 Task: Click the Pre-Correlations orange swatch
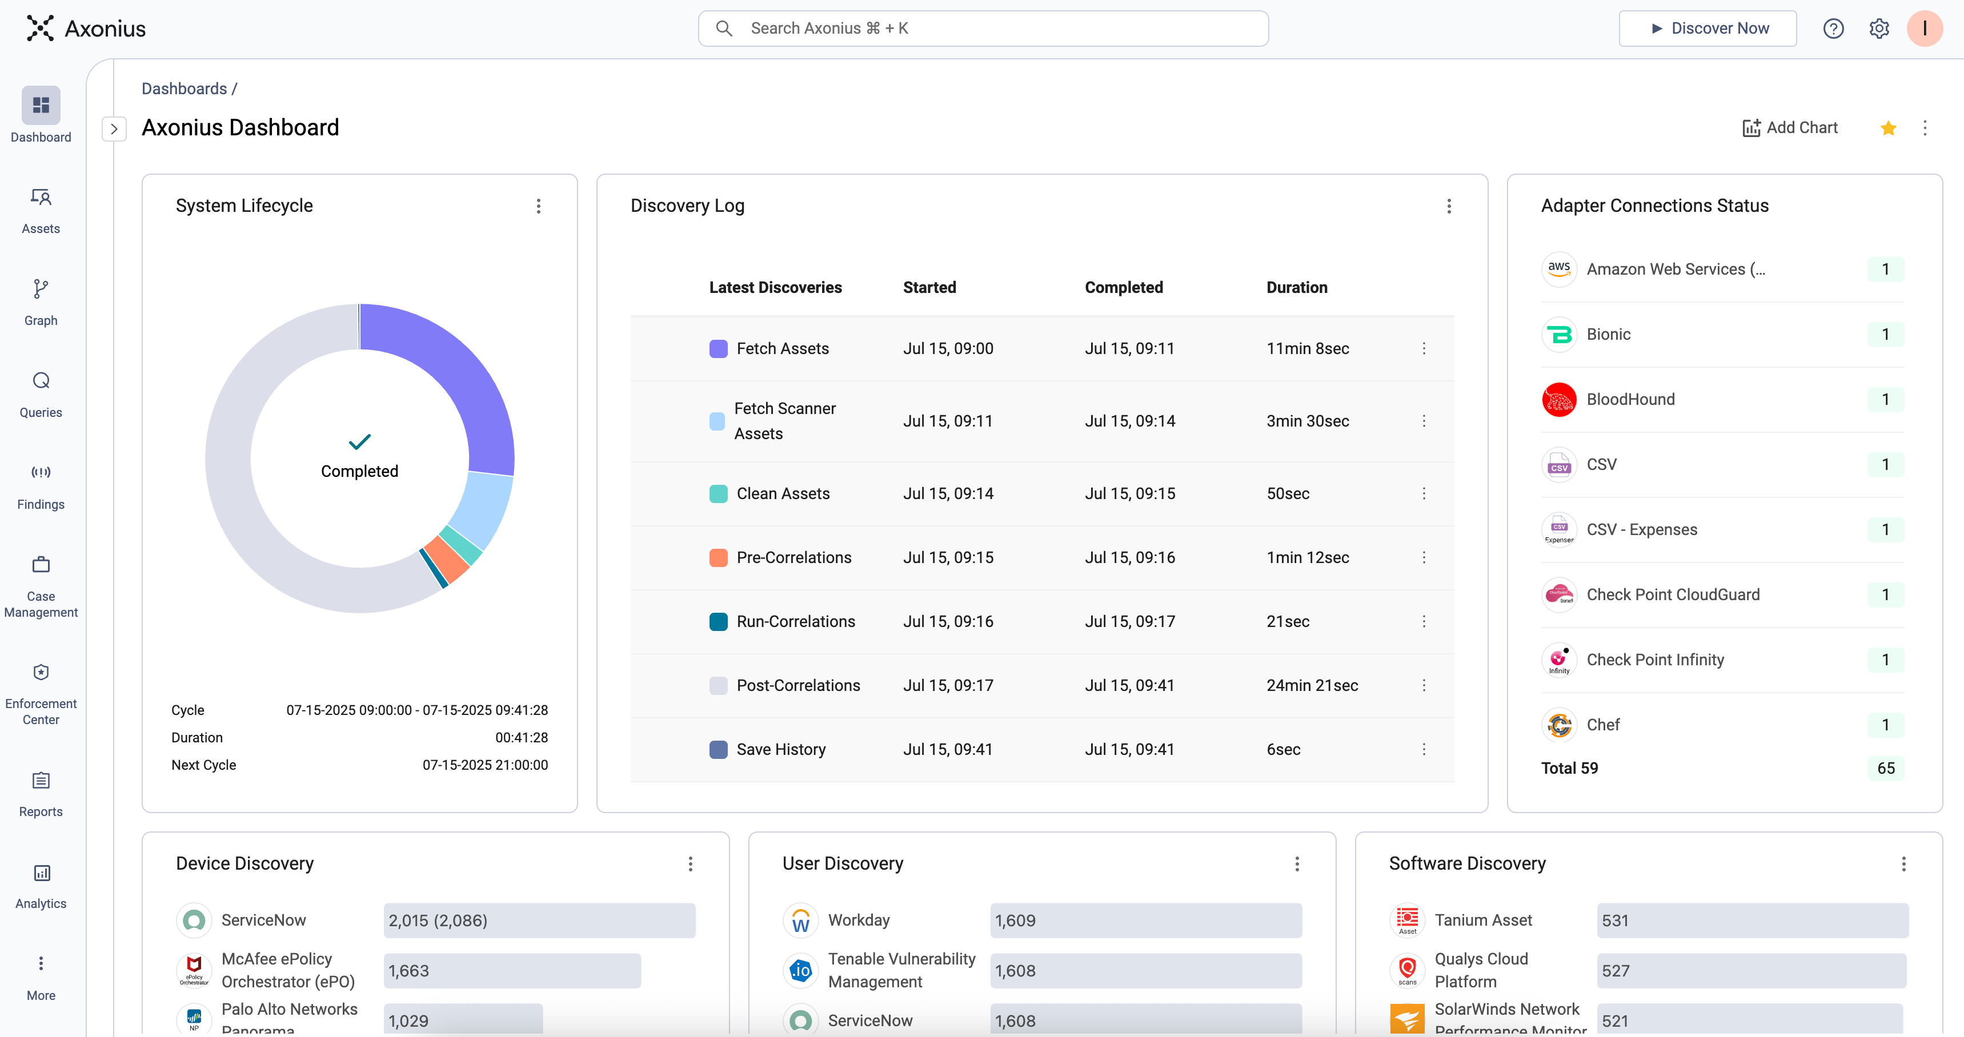point(718,557)
